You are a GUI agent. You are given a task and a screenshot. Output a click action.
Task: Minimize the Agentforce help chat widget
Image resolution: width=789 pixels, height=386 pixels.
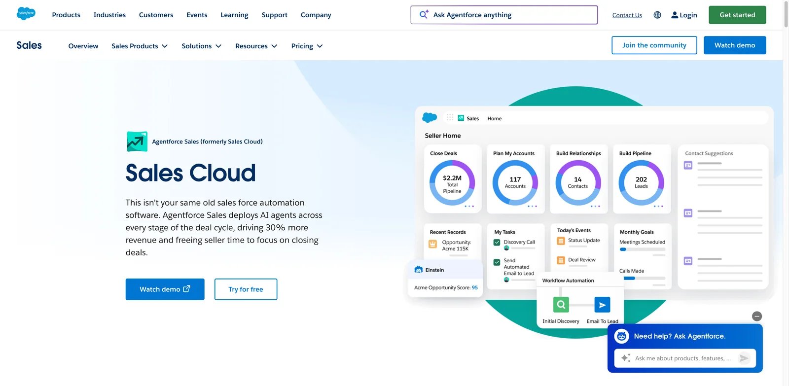[x=757, y=316]
